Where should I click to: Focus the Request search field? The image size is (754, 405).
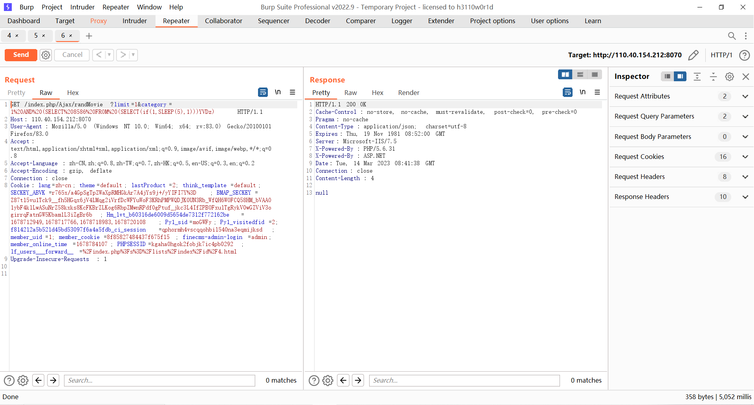(159, 380)
